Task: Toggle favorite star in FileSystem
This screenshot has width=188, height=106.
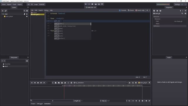Action: tap(27, 61)
